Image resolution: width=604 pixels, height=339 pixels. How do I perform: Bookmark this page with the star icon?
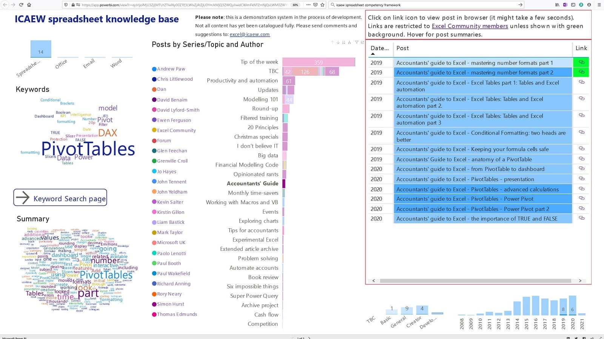322,5
